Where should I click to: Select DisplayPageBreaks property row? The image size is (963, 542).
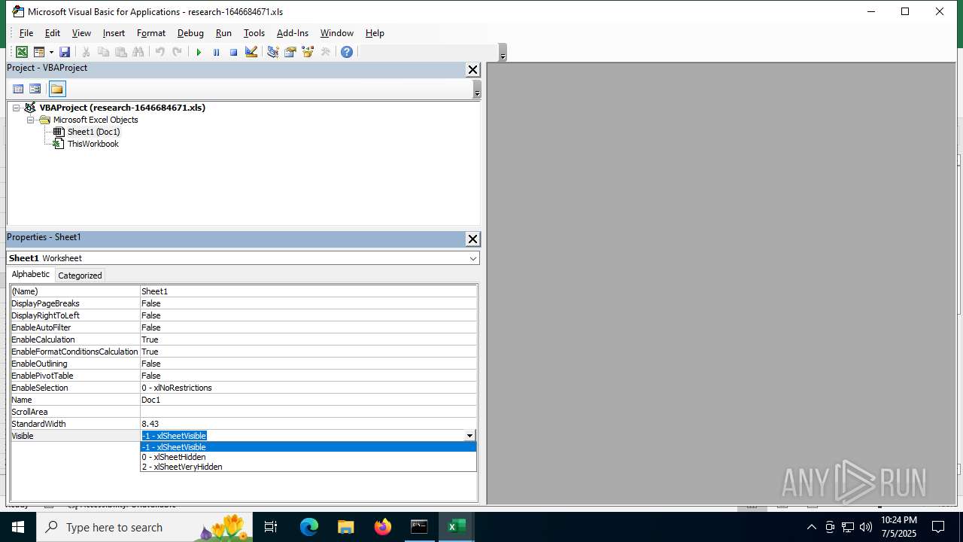244,303
